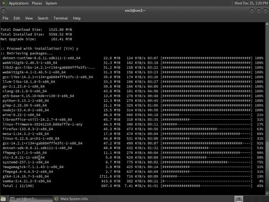Click the firefox-133.0.3-2-x86_64 package line
269x202 pixels.
tap(133, 129)
